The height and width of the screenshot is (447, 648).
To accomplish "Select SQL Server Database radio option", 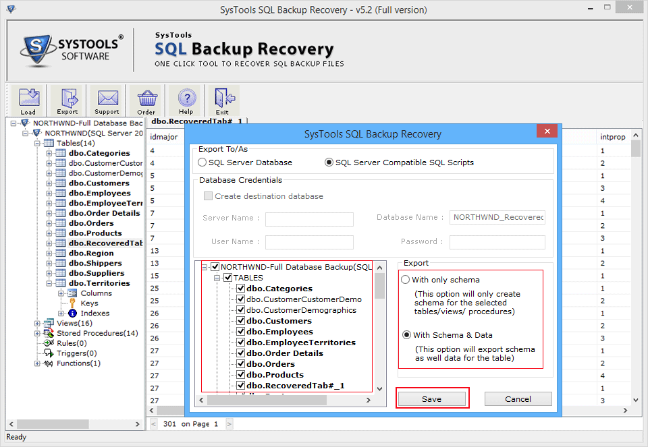I will tap(202, 162).
